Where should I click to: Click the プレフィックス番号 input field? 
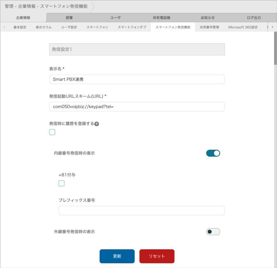142,211
